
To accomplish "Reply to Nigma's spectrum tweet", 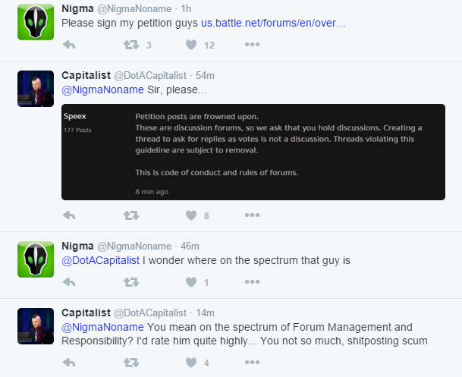I will tap(69, 282).
